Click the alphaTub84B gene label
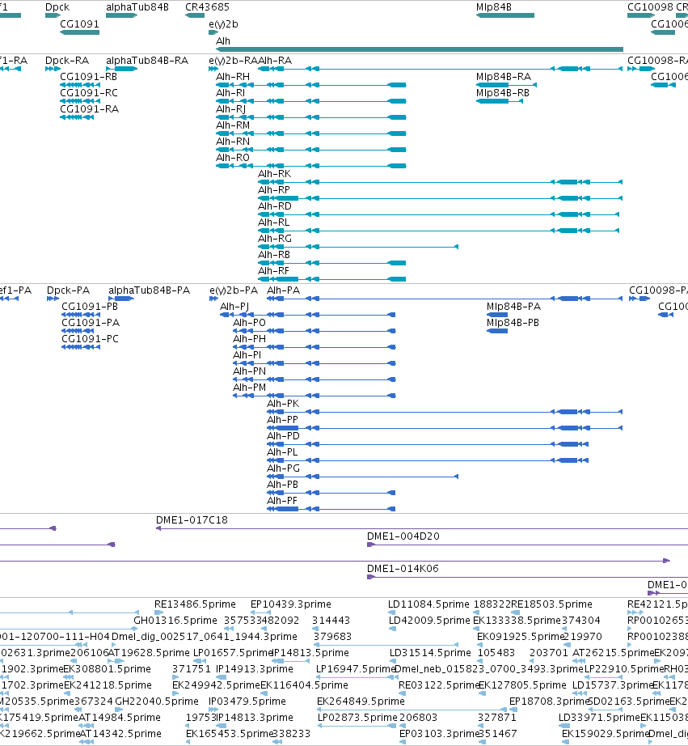This screenshot has width=688, height=746. [137, 7]
